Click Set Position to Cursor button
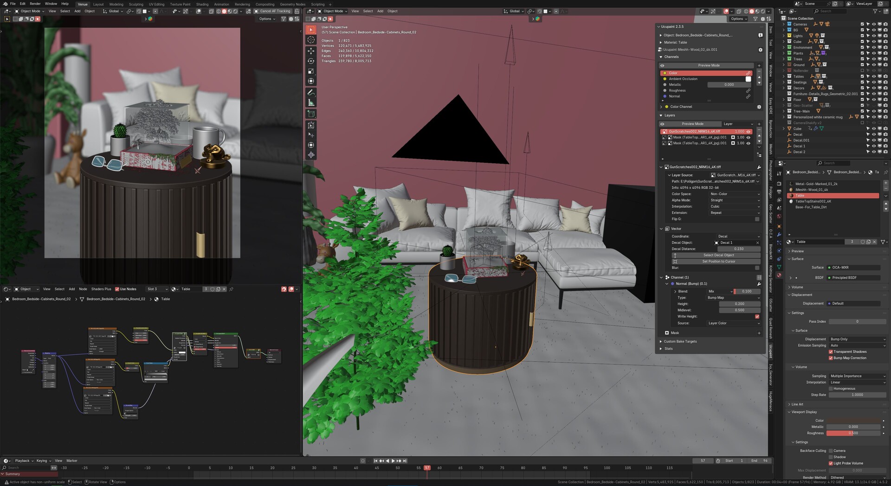891x486 pixels. [716, 262]
